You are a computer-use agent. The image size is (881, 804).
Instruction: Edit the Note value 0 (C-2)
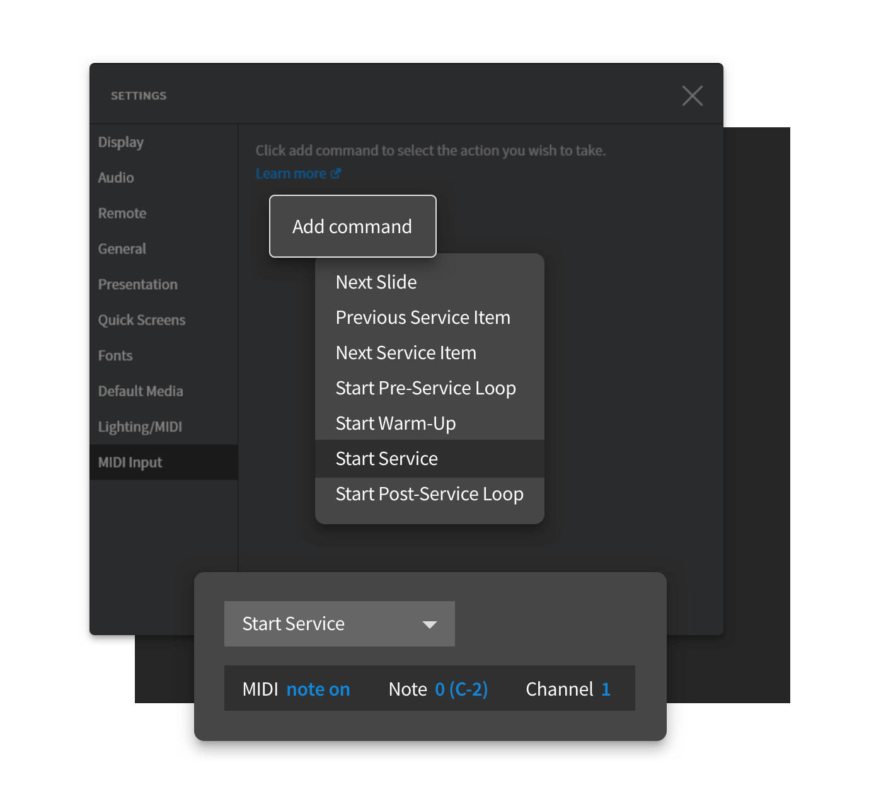tap(461, 689)
